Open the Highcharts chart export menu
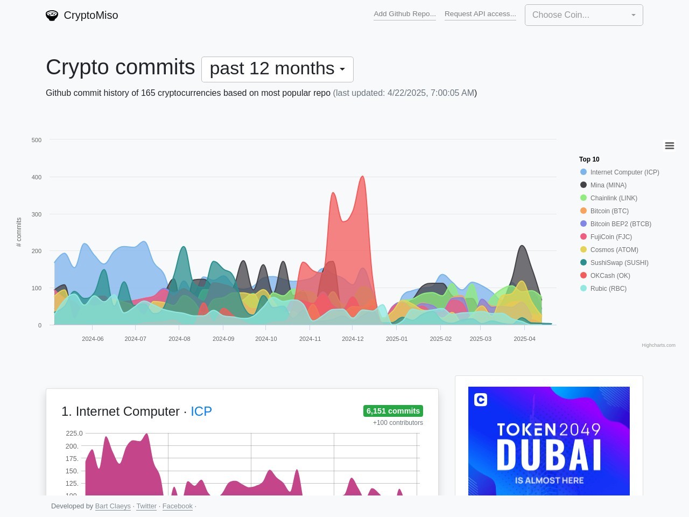Image resolution: width=689 pixels, height=517 pixels. [669, 145]
